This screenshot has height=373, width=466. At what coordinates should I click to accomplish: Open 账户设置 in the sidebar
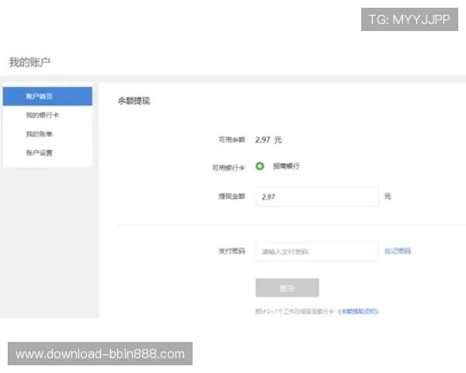[x=39, y=153]
